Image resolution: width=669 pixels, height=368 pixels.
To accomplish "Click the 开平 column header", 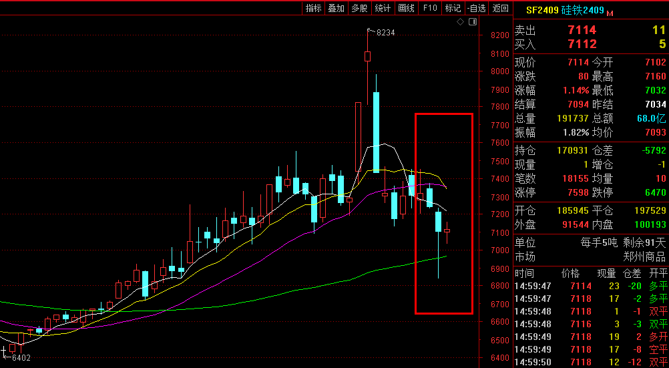I will pos(658,273).
